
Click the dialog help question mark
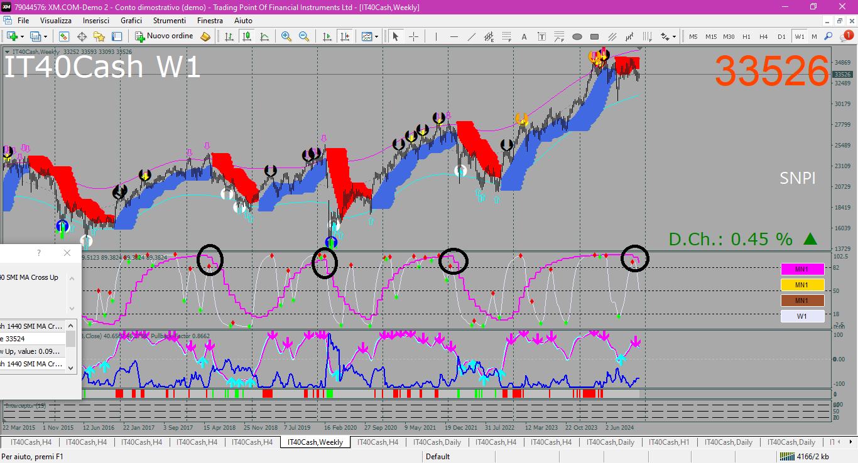[39, 253]
